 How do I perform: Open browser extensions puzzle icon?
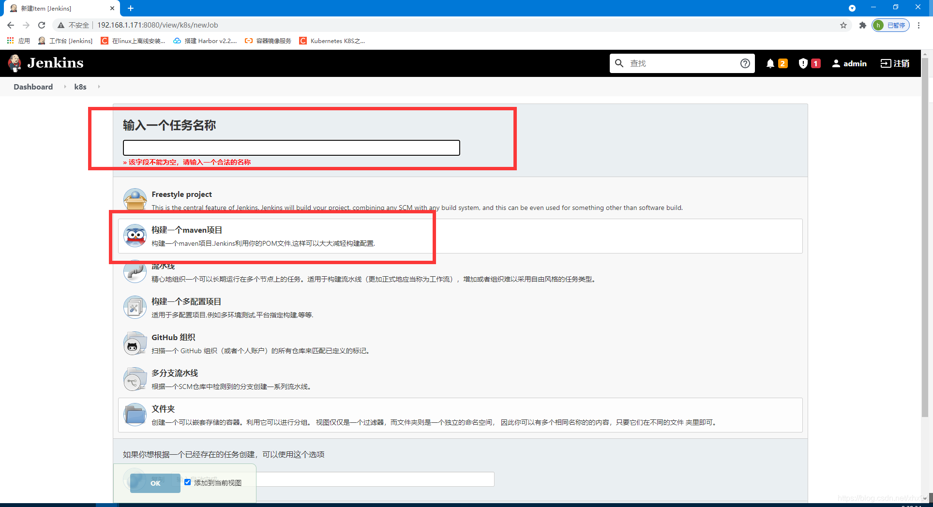862,25
